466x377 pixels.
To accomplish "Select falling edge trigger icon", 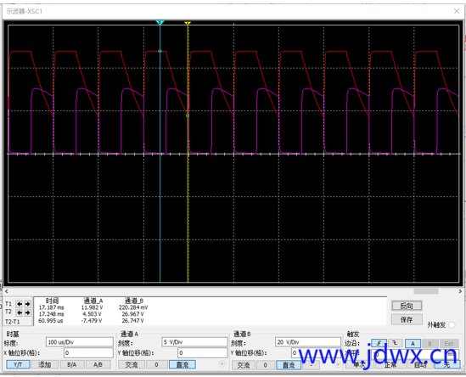I will 395,343.
